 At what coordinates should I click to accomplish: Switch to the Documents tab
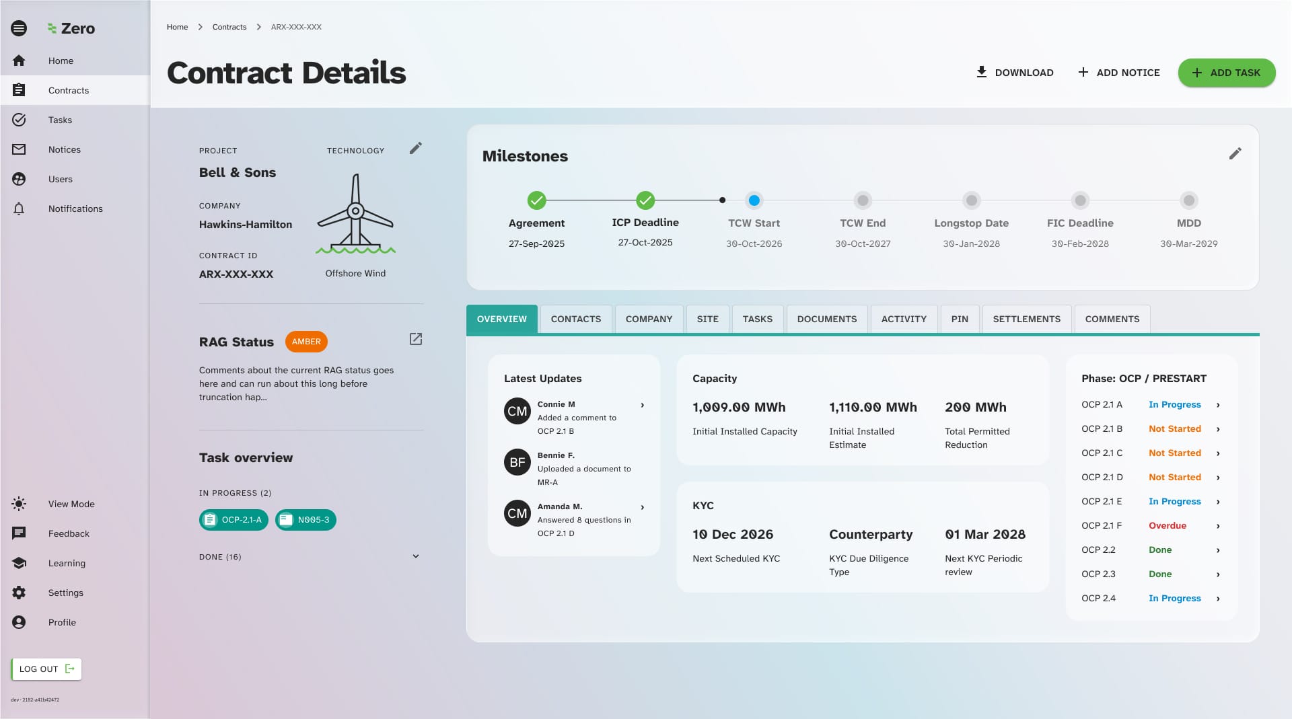(826, 319)
